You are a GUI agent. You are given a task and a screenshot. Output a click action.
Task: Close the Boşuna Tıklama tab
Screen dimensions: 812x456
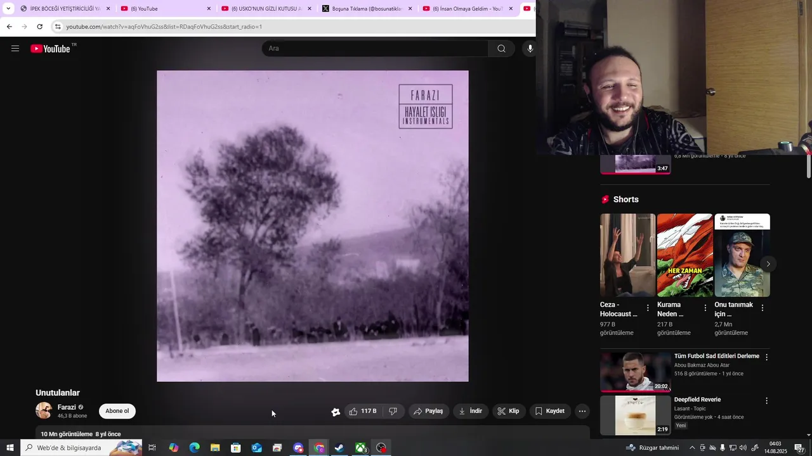coord(410,9)
